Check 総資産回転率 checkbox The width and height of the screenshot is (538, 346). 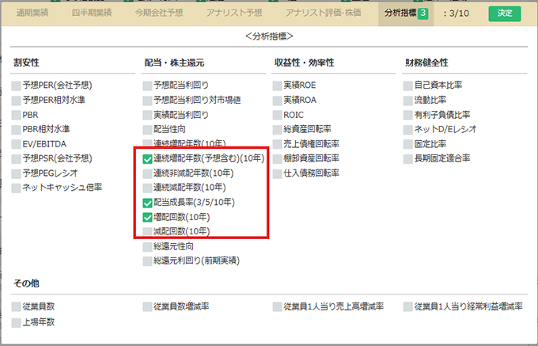278,130
